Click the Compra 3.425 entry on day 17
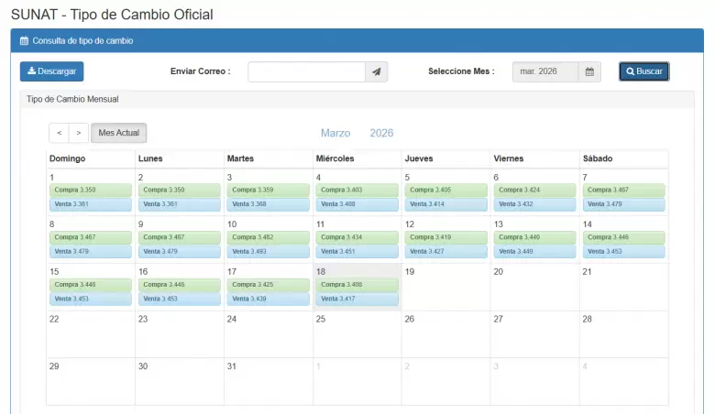This screenshot has width=715, height=414. pyautogui.click(x=269, y=285)
